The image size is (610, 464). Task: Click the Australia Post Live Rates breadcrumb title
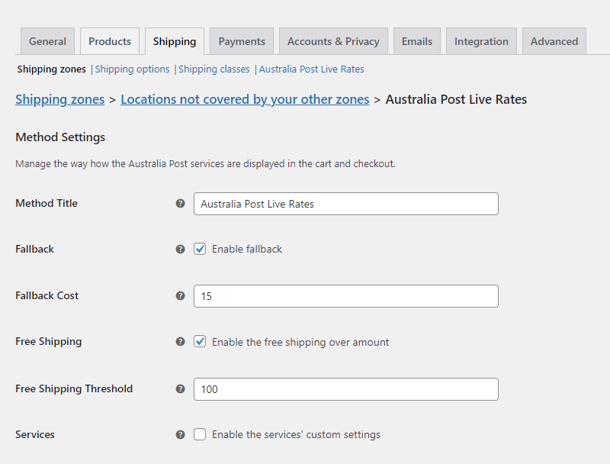pyautogui.click(x=456, y=100)
